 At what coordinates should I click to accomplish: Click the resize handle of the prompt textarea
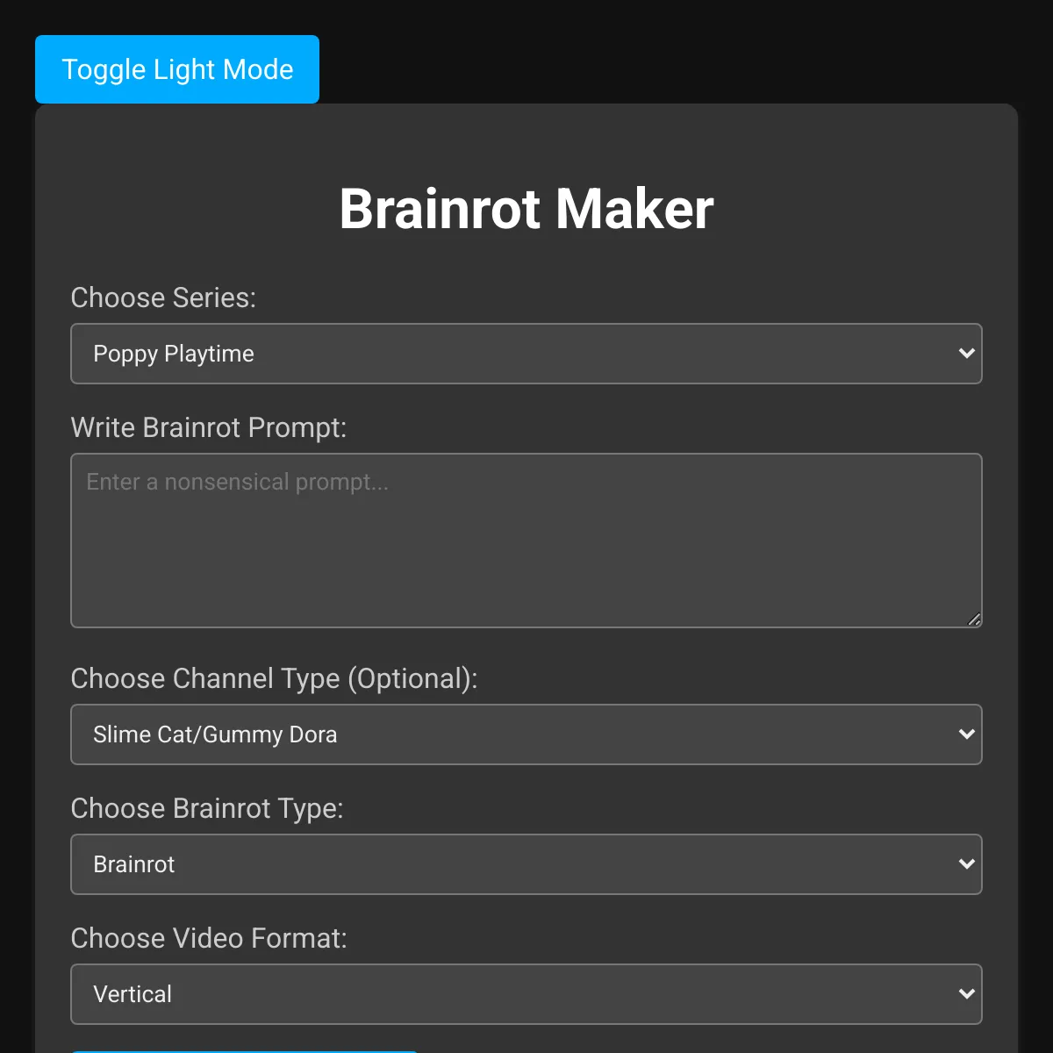pyautogui.click(x=974, y=619)
